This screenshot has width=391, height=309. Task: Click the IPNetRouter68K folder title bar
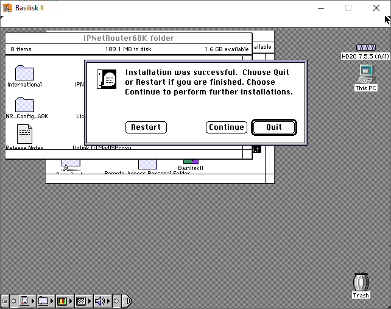(x=128, y=38)
